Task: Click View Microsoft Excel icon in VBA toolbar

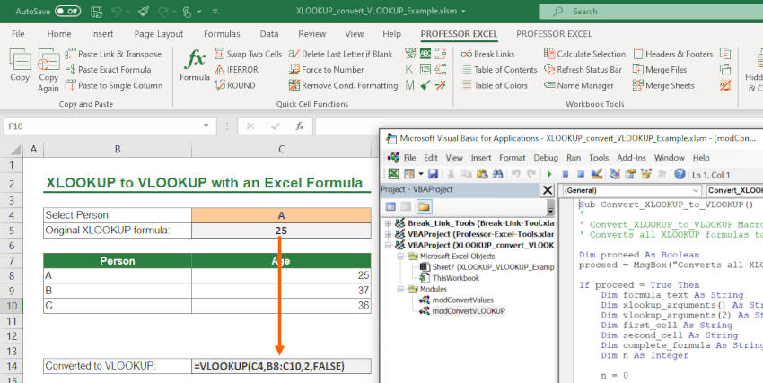Action: (x=394, y=174)
